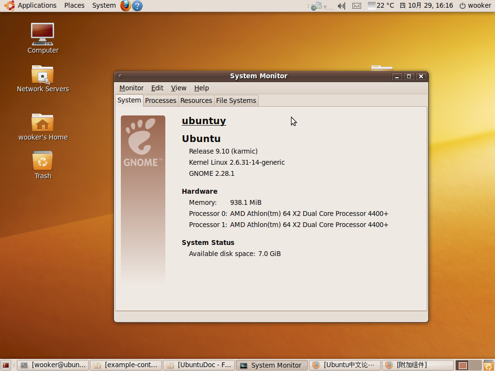Switch to the Resources tab

[x=196, y=100]
